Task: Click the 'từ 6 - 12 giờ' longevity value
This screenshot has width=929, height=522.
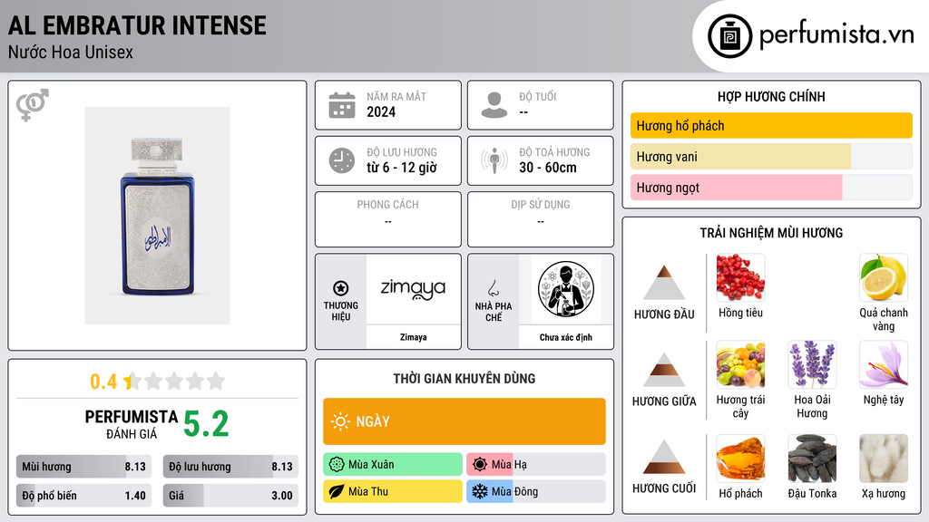Action: [402, 168]
